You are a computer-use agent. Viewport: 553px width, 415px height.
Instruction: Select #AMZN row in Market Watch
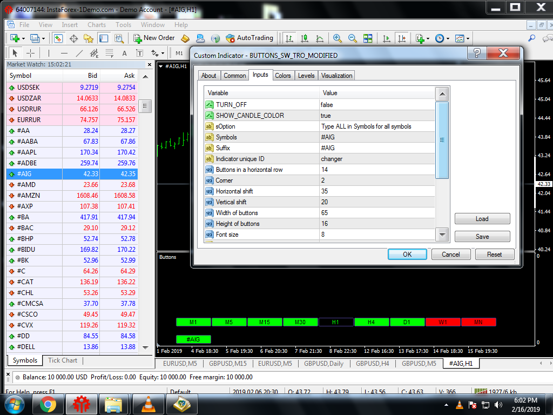pyautogui.click(x=72, y=196)
